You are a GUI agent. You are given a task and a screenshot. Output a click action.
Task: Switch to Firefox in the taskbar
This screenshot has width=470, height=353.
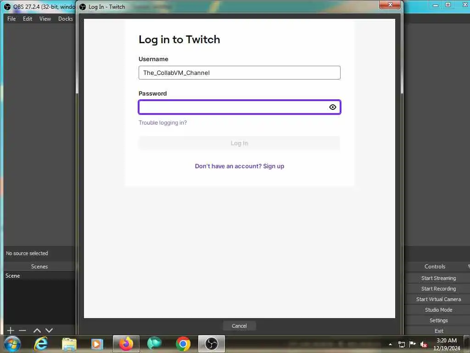coord(126,344)
